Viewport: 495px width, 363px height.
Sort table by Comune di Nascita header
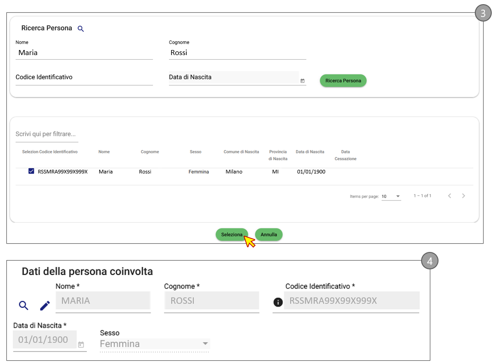tap(241, 152)
